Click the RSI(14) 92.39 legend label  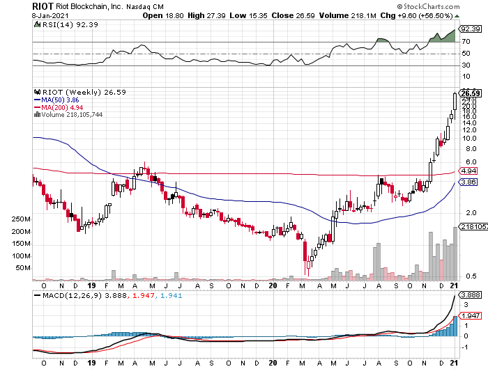(x=70, y=24)
